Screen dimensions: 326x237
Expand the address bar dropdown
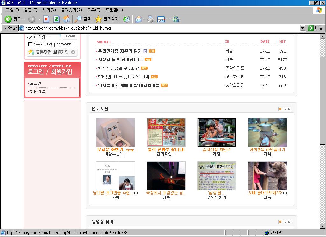tap(303, 28)
